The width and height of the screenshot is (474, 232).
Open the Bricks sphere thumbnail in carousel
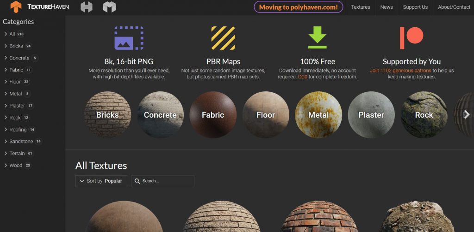pyautogui.click(x=107, y=114)
